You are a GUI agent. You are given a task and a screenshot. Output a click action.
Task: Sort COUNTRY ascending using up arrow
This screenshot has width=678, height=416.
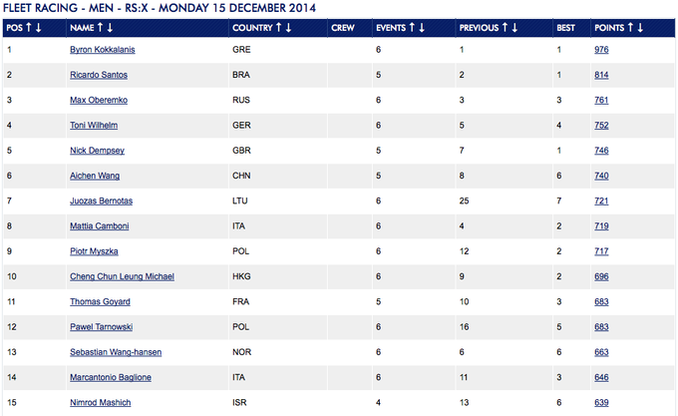tap(277, 28)
